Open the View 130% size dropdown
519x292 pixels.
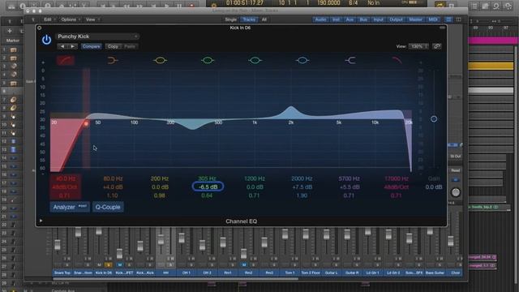coord(418,46)
